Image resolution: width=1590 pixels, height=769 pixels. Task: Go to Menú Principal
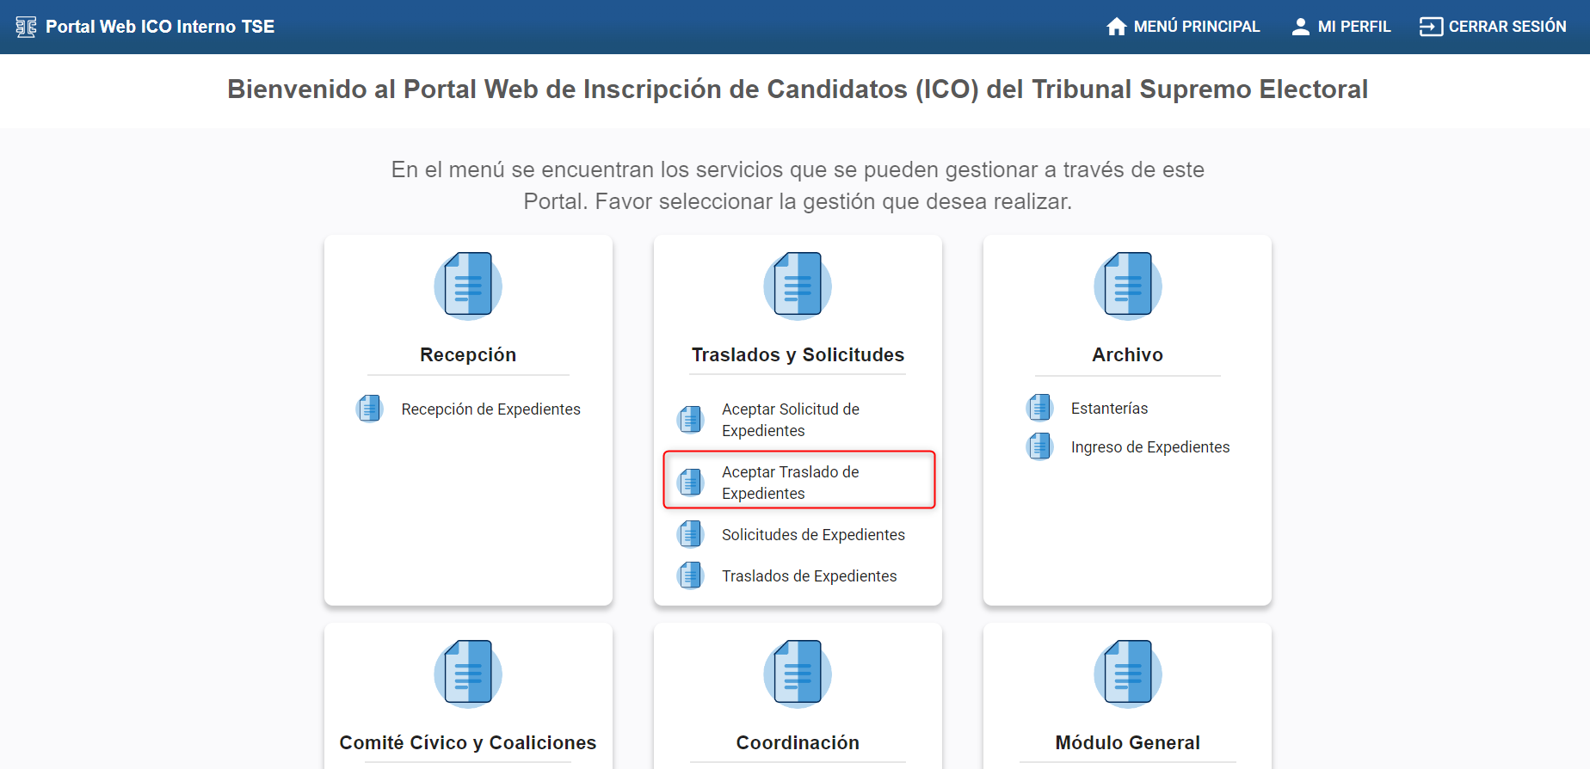coord(1196,27)
